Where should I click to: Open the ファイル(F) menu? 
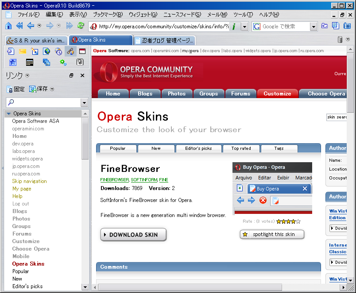click(x=29, y=15)
